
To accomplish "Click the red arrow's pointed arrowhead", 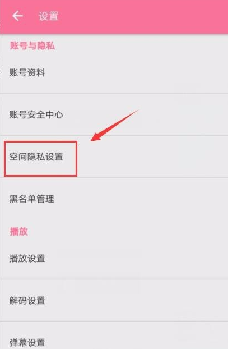I will (95, 137).
